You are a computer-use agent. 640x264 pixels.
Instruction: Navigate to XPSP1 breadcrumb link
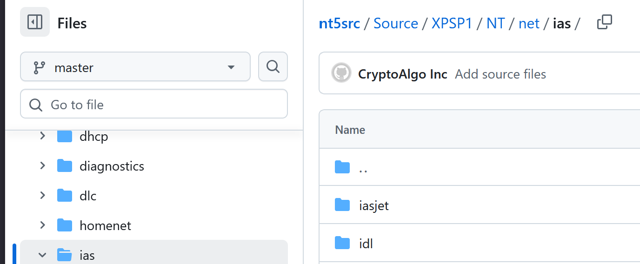452,23
